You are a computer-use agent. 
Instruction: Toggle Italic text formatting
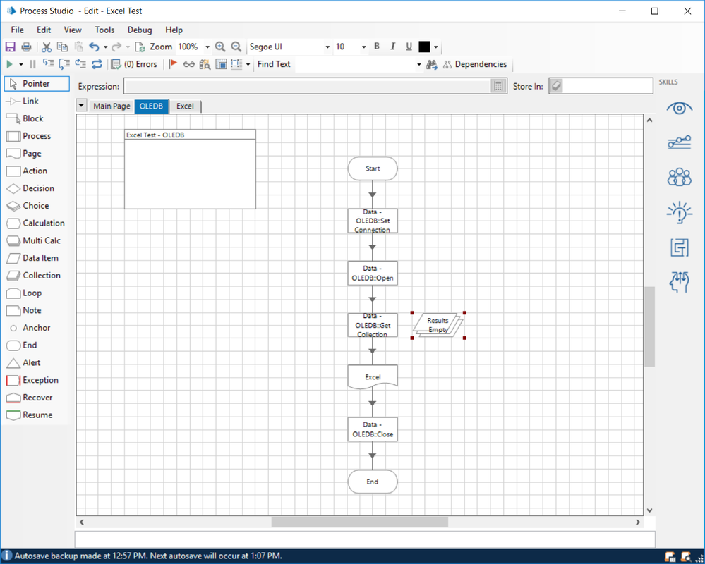[393, 47]
